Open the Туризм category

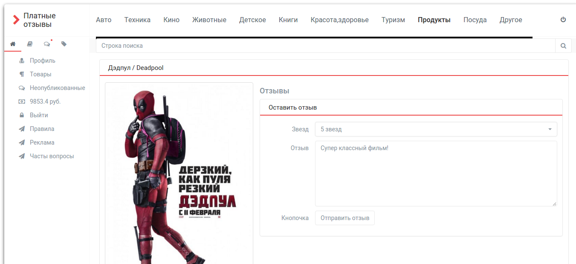pos(393,20)
